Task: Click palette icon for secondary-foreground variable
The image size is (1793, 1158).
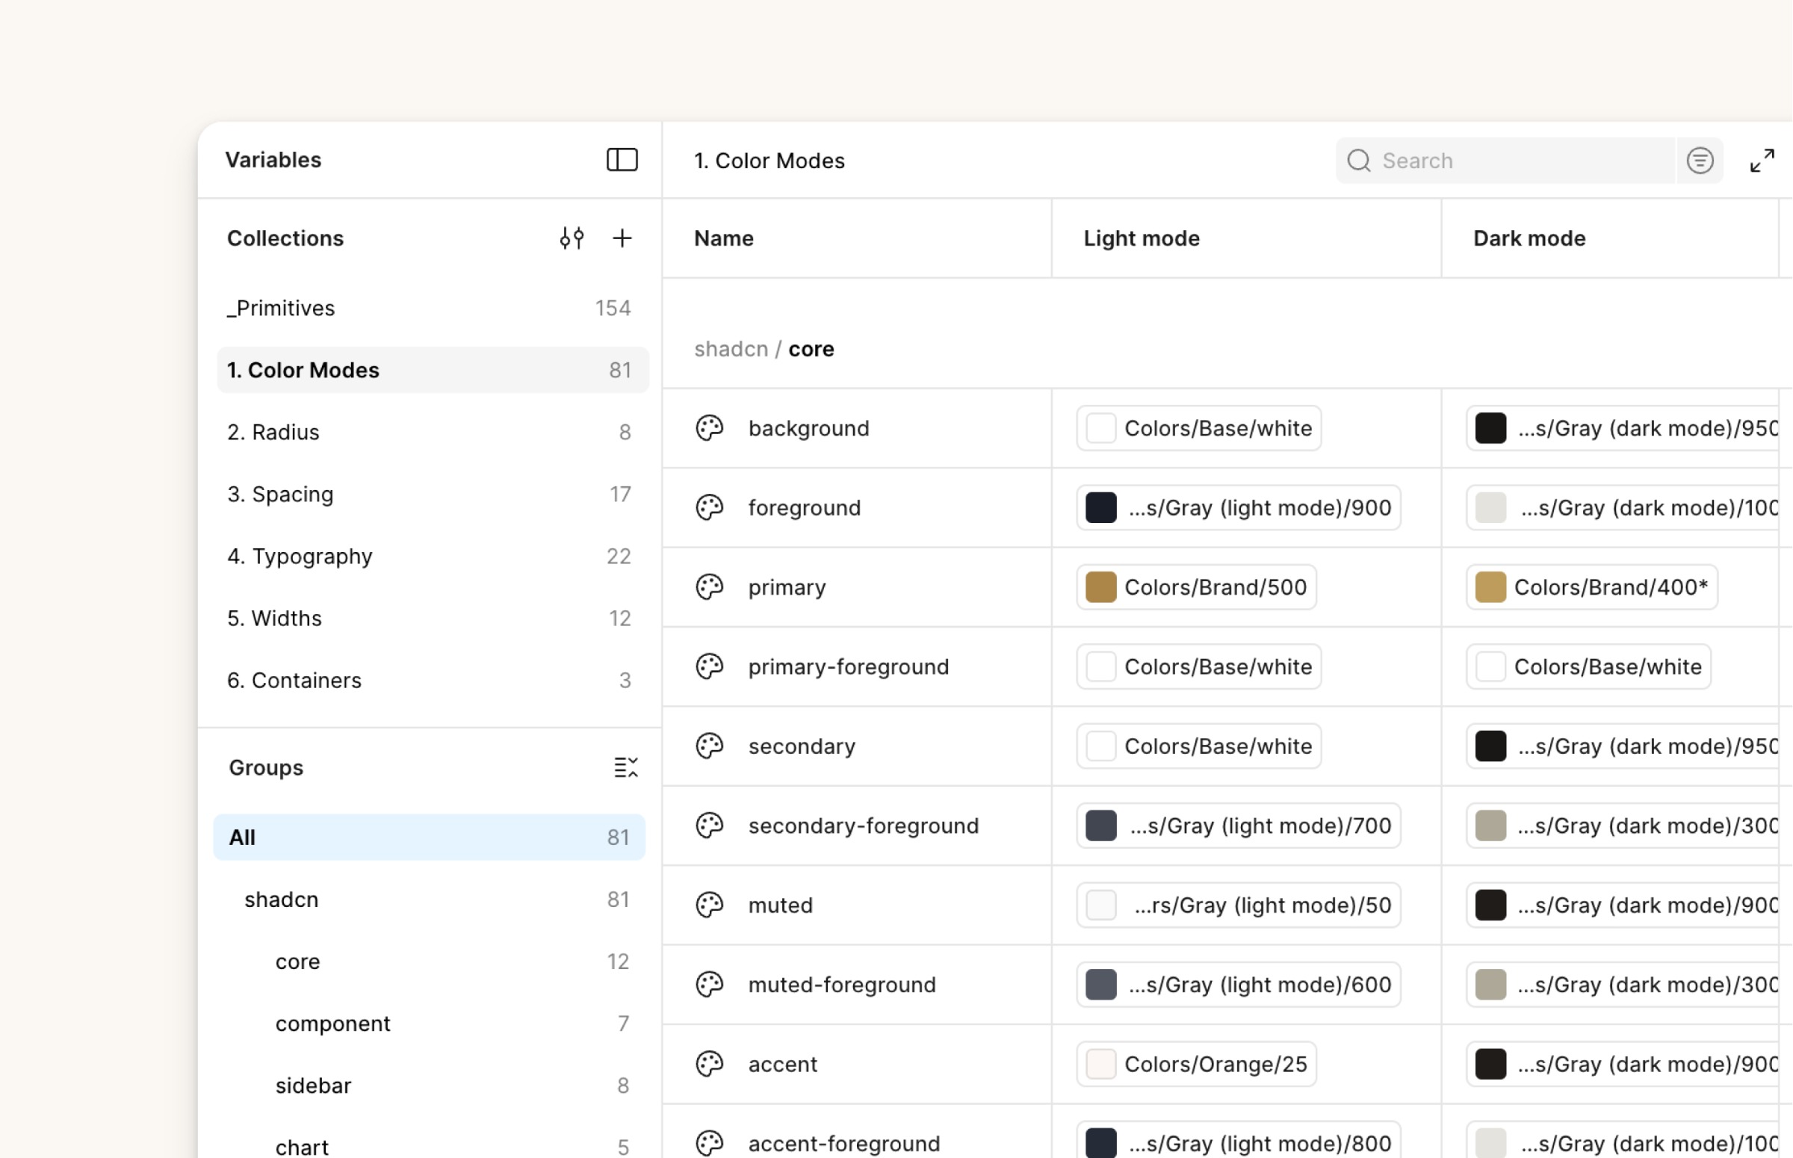Action: coord(710,826)
